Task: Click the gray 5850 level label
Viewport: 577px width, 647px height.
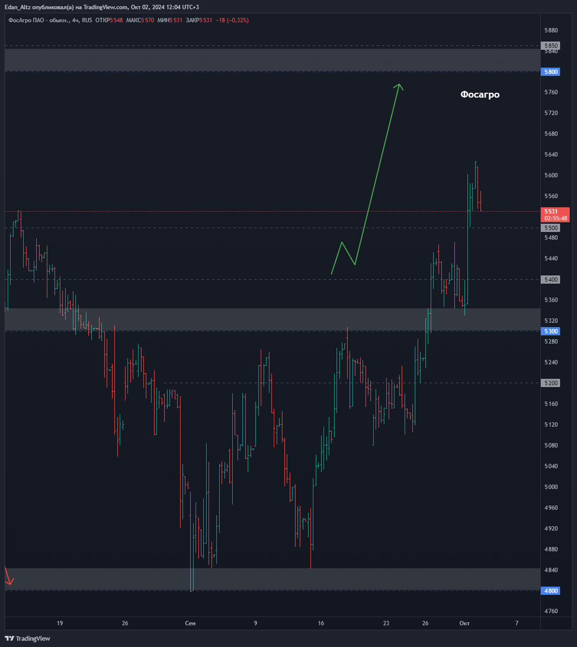Action: [551, 46]
